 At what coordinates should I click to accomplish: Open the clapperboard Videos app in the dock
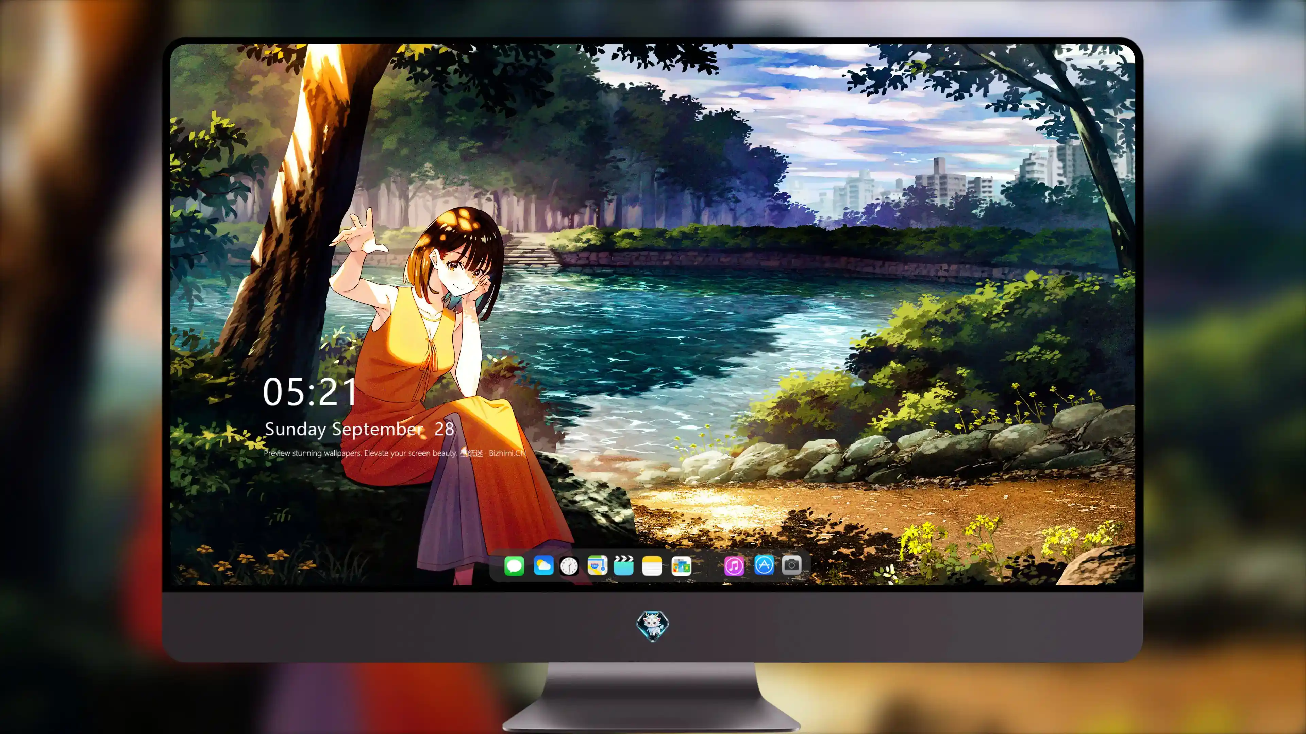(624, 566)
